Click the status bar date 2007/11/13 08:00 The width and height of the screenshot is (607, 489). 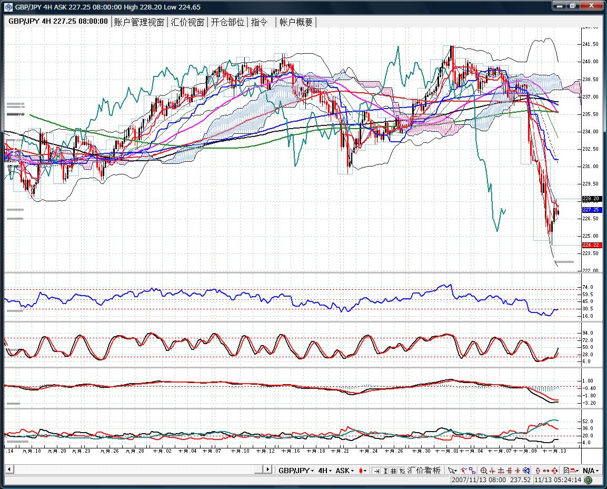(479, 480)
